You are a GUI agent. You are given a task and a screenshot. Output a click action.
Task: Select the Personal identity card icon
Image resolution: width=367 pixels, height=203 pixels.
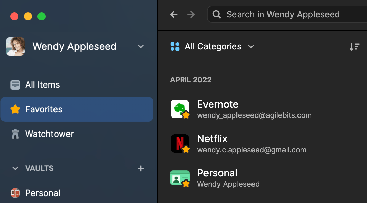click(x=180, y=177)
